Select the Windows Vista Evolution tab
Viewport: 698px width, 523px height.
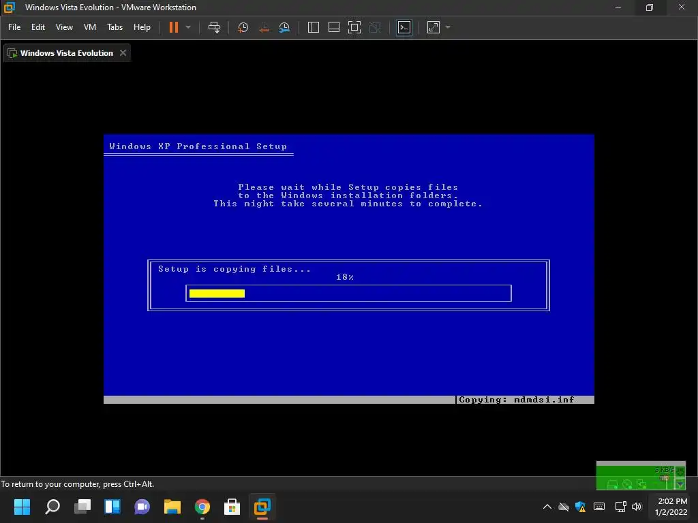click(x=67, y=53)
